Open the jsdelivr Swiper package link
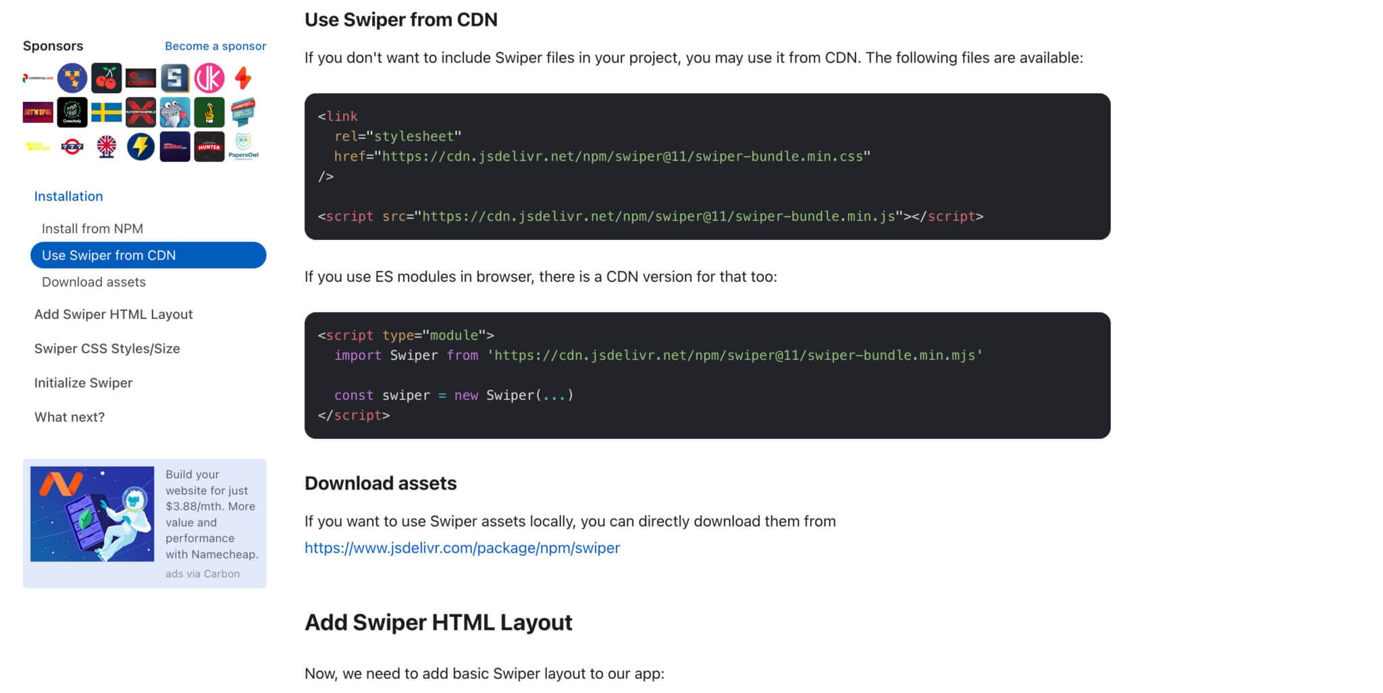The image size is (1383, 693). pos(462,548)
